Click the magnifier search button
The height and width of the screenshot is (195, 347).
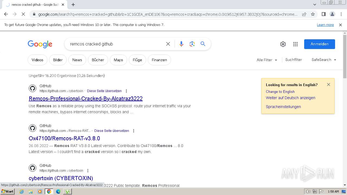[x=203, y=44]
